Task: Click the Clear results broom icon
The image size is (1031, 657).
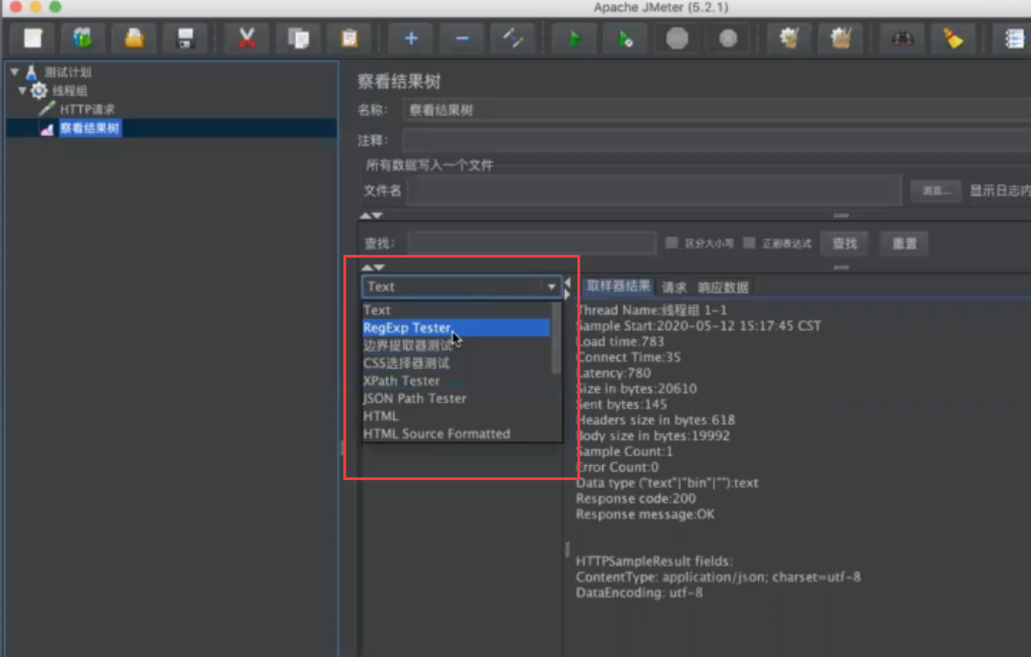Action: coord(789,38)
